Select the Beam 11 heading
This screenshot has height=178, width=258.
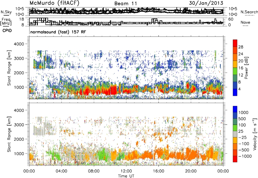click(126, 4)
